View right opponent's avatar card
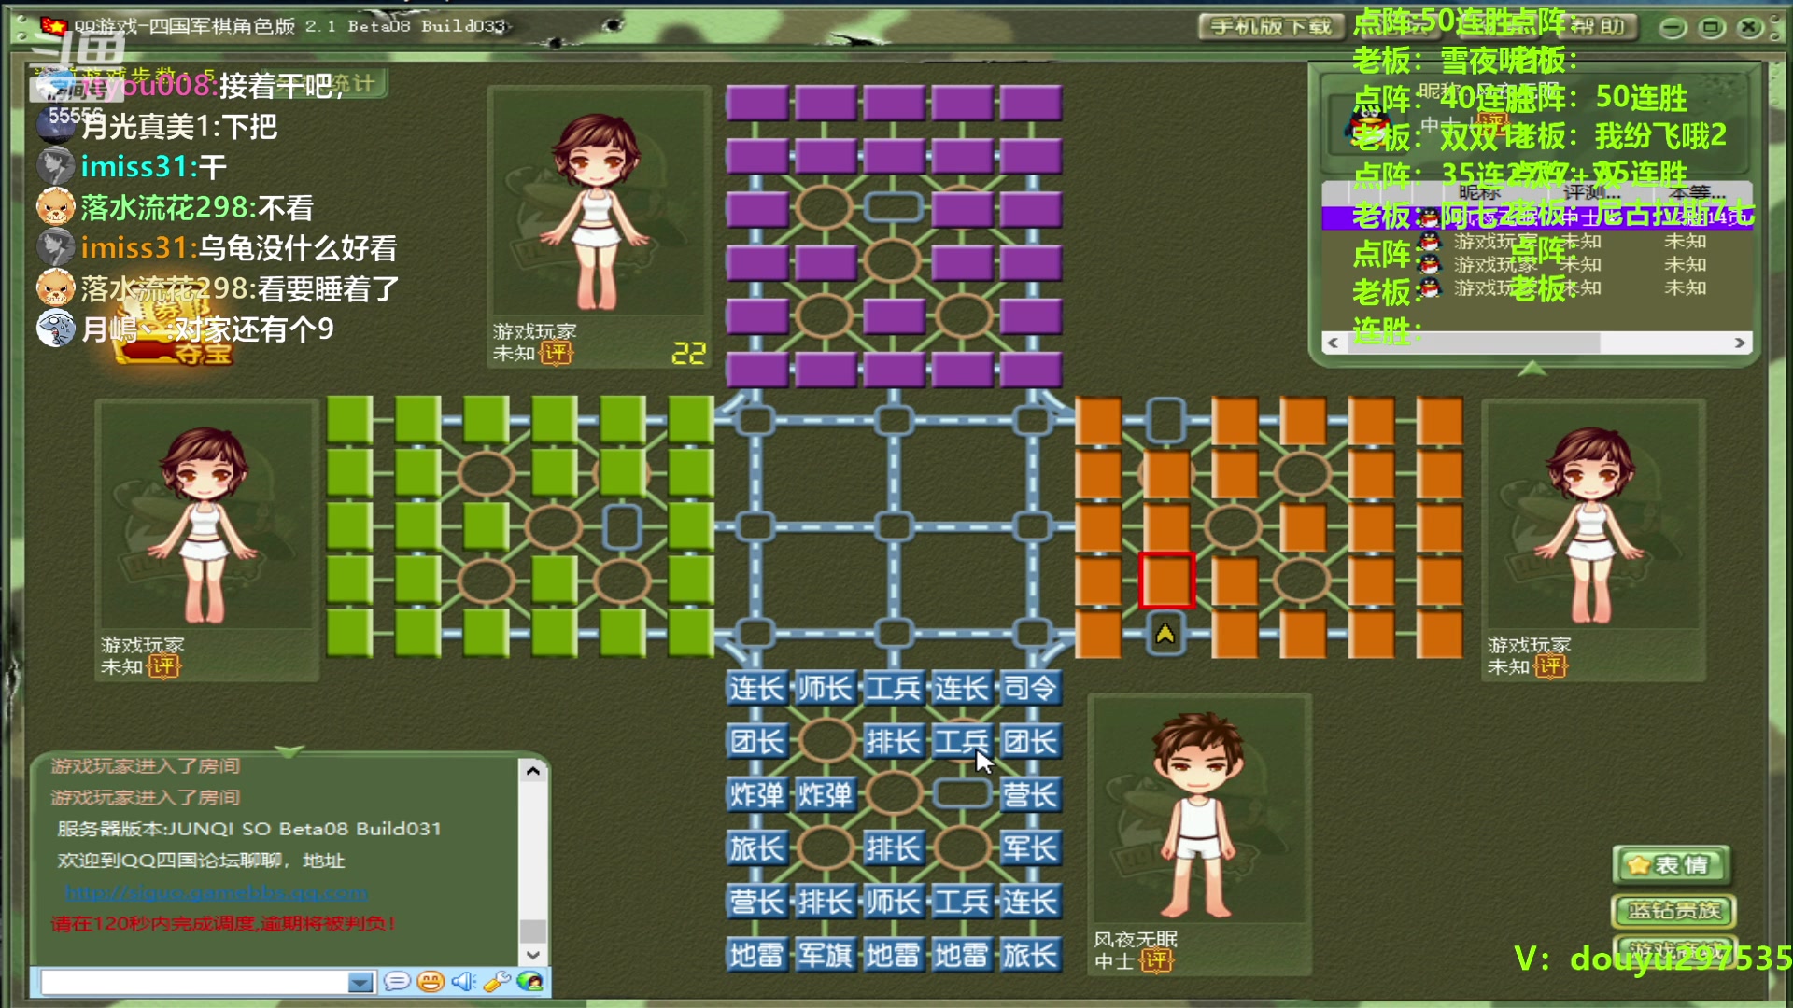This screenshot has height=1008, width=1793. (1593, 540)
